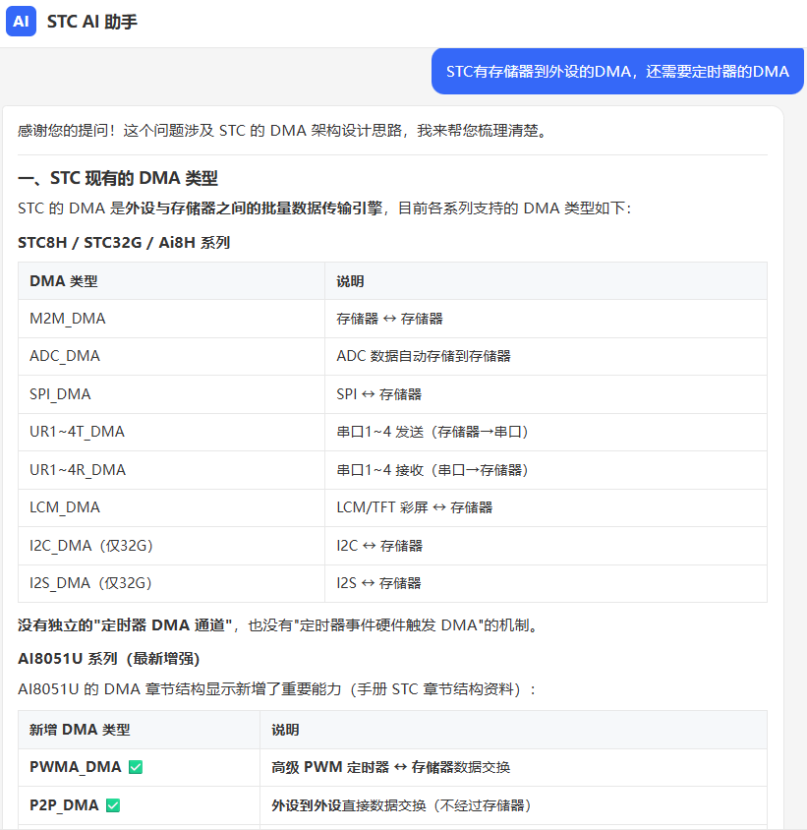Click the PWMA_DMA table cell text

pyautogui.click(x=76, y=767)
